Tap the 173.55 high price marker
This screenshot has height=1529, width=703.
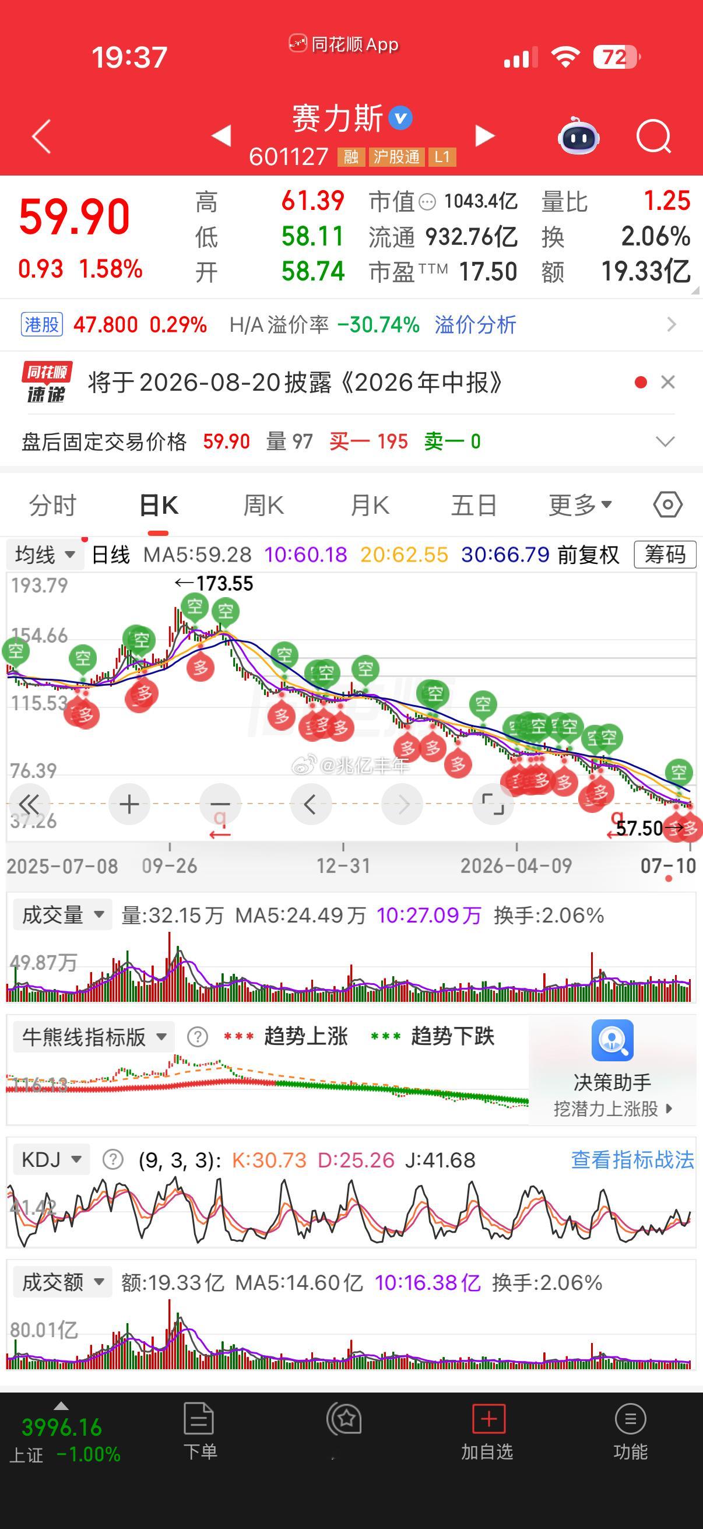tap(214, 584)
